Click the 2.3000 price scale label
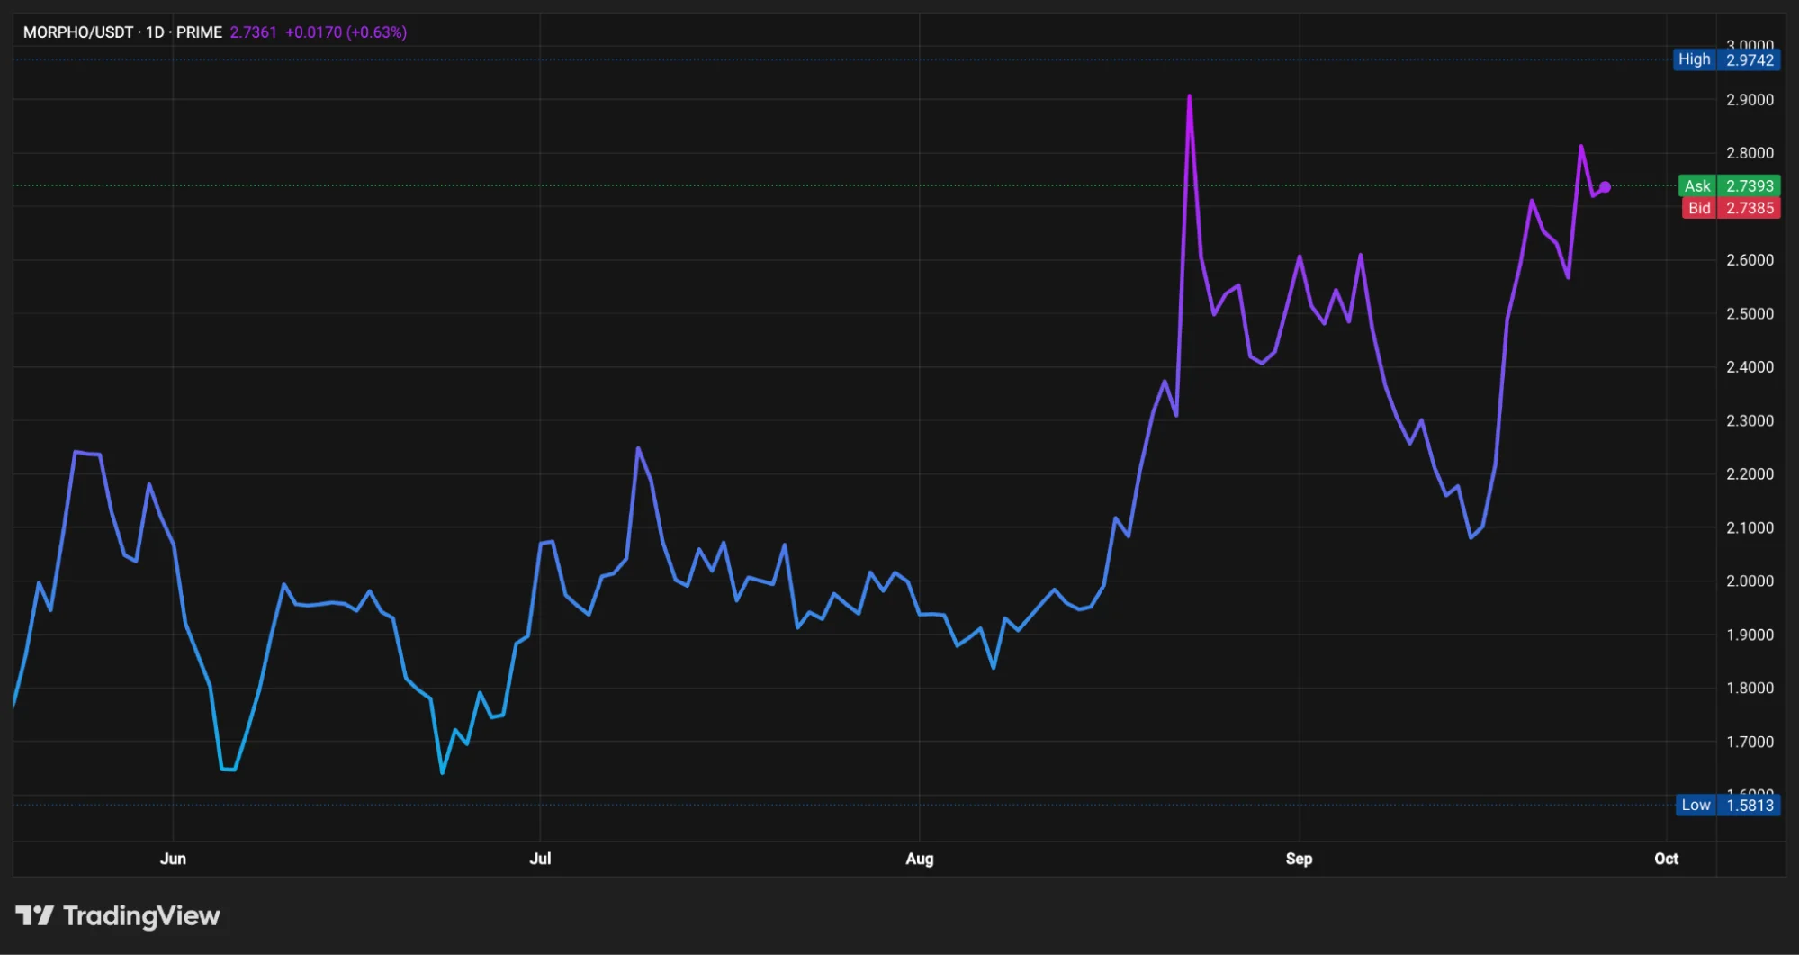1799x955 pixels. (1750, 420)
